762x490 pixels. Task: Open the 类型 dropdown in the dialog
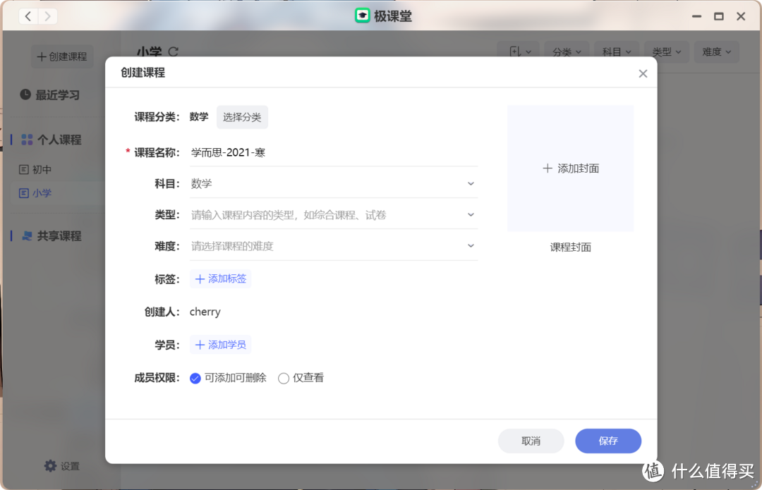(470, 213)
